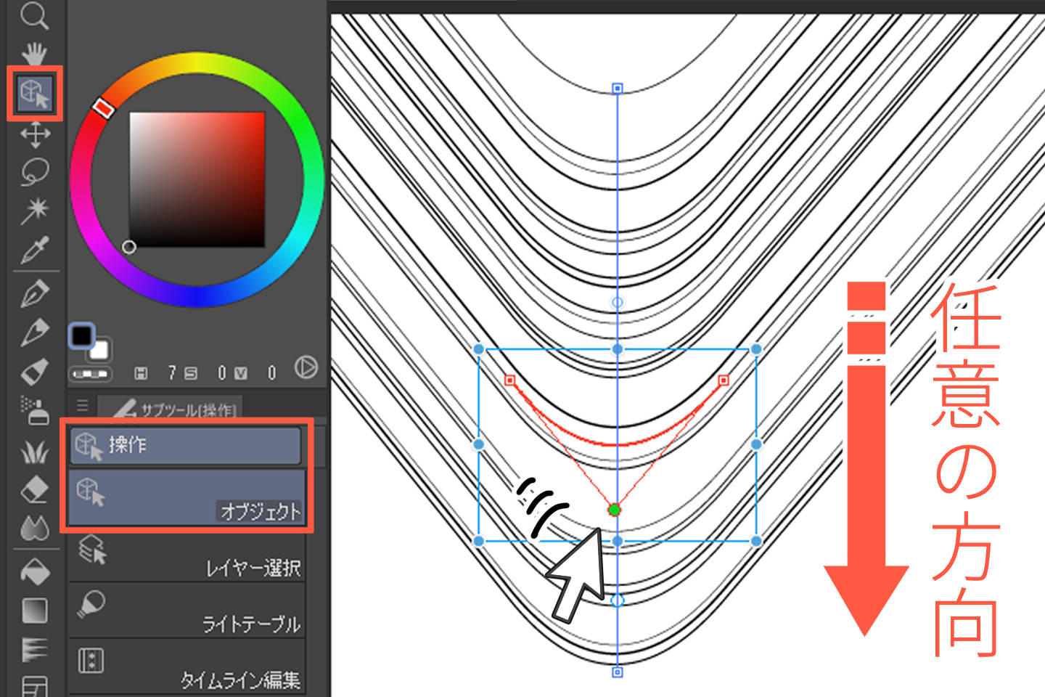Select the Eraser tool

(34, 490)
